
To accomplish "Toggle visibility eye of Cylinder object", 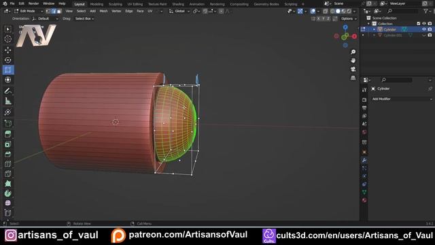I will 424,29.
